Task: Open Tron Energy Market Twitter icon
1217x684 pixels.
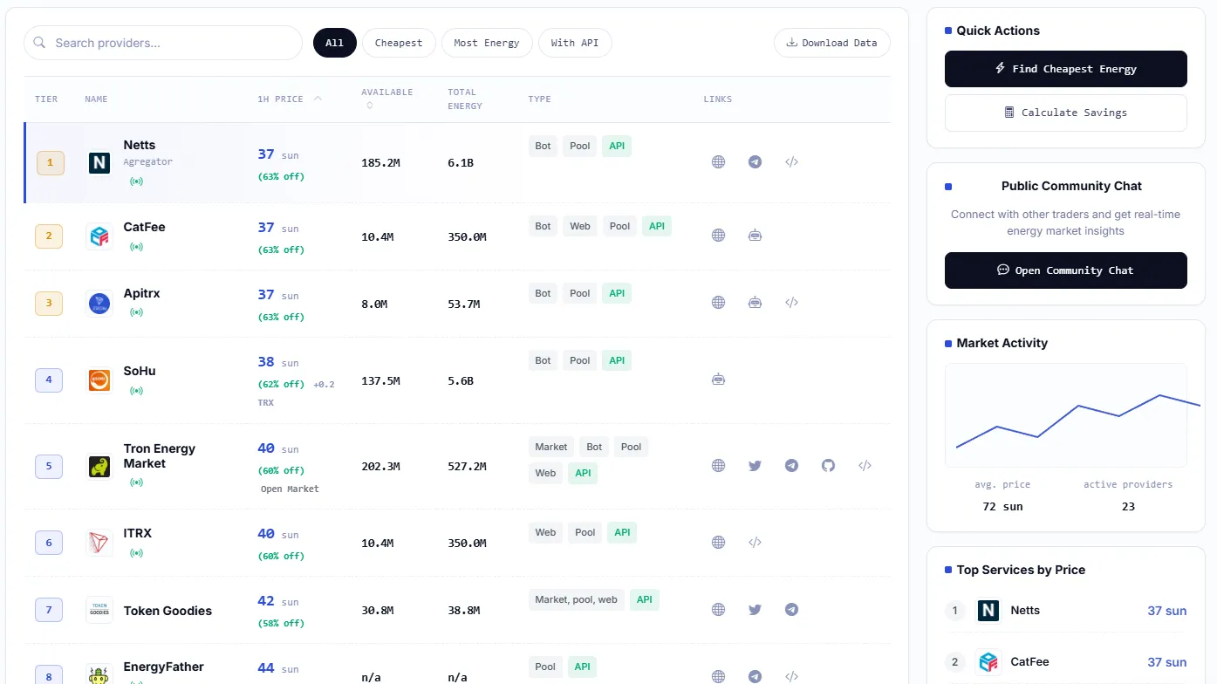Action: [x=755, y=466]
